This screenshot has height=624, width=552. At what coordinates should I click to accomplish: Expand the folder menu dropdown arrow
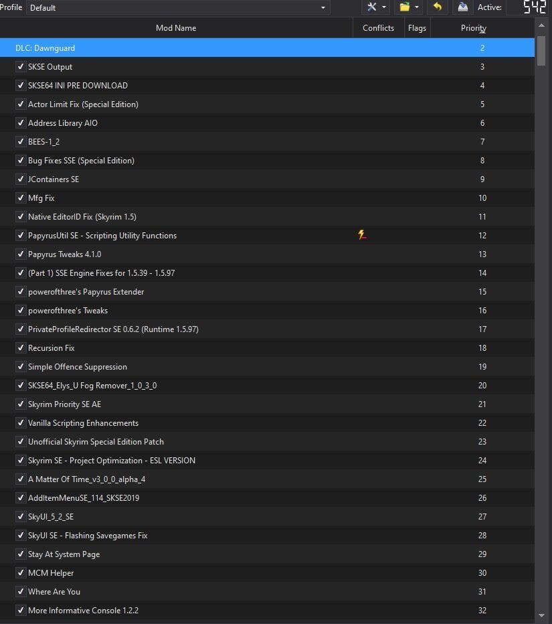point(416,7)
